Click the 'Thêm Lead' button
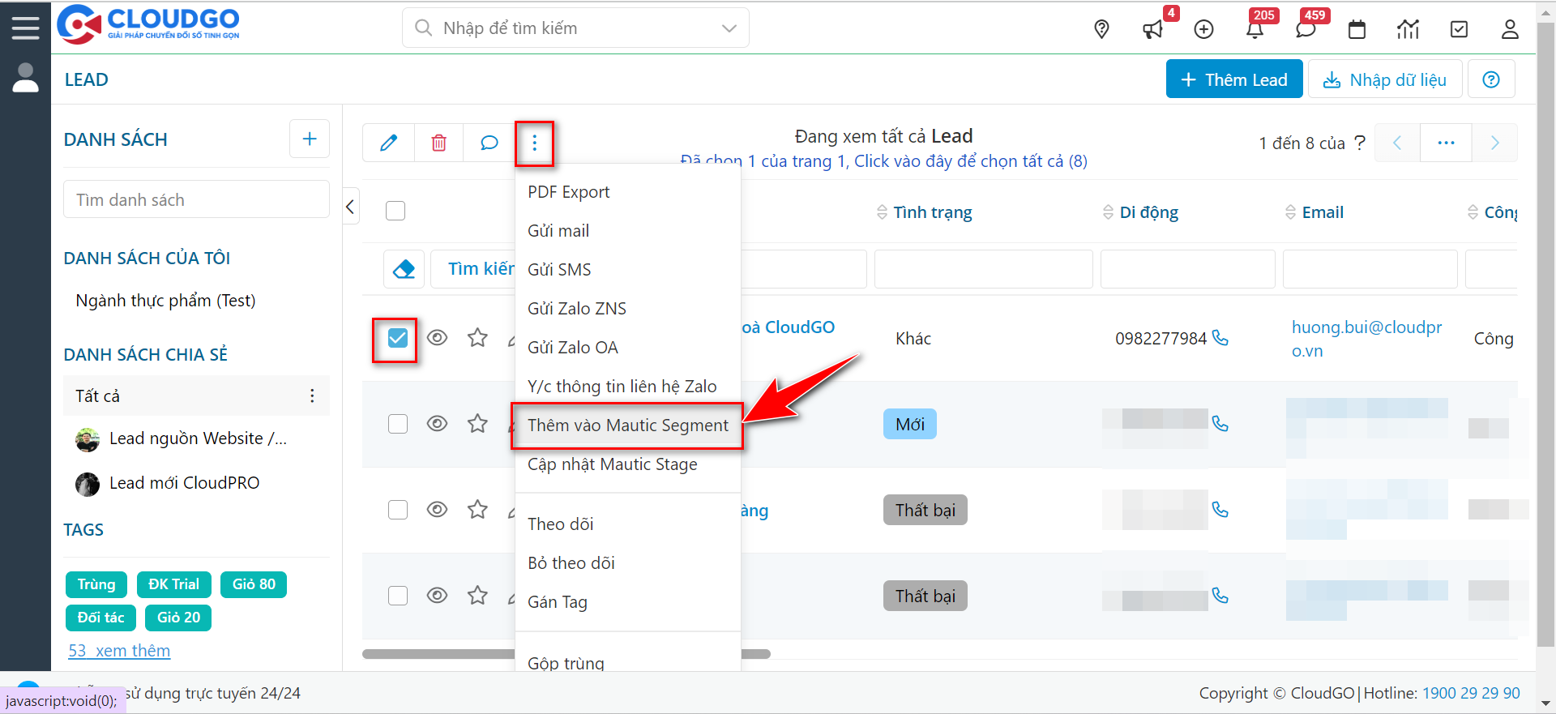 (x=1233, y=79)
